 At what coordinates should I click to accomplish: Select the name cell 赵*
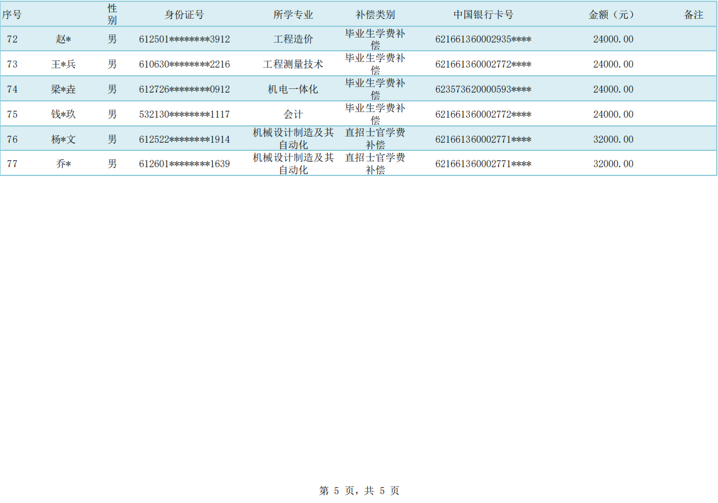tap(63, 39)
